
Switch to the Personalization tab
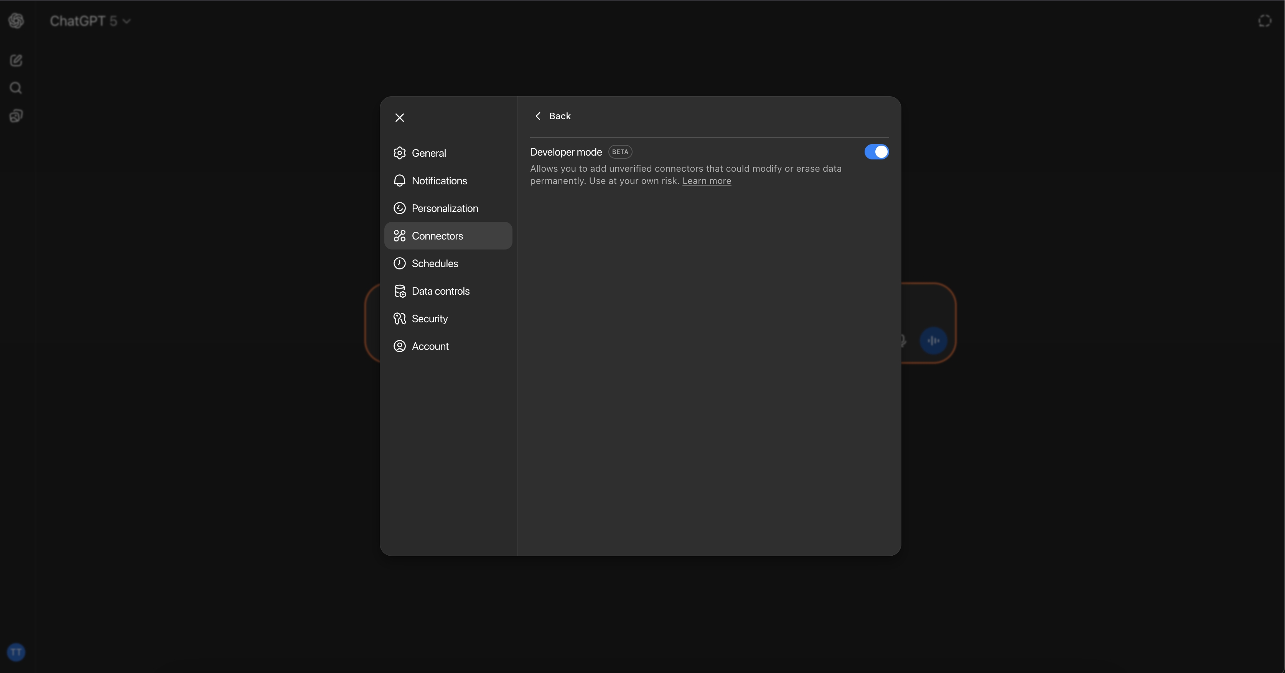pos(445,208)
